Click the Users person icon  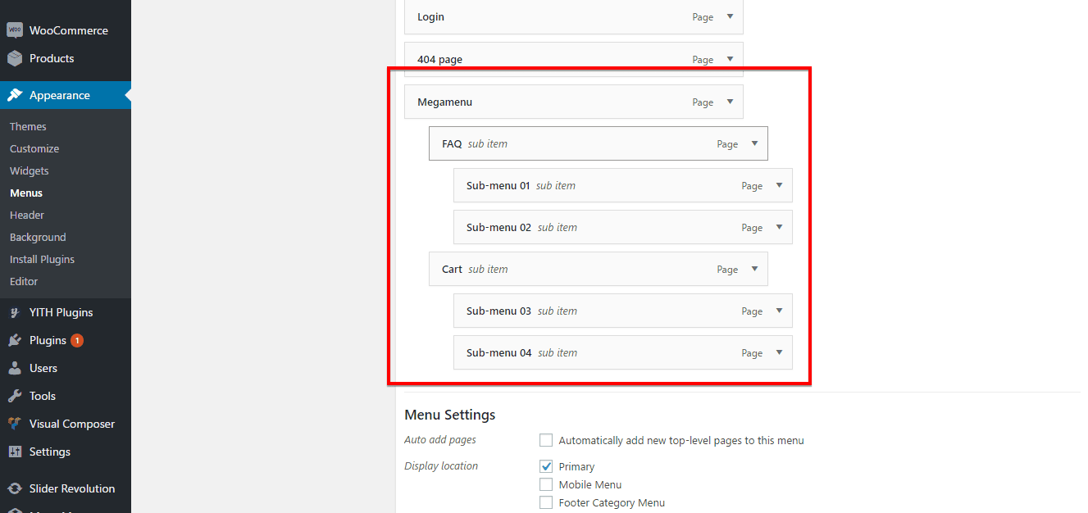pyautogui.click(x=15, y=369)
